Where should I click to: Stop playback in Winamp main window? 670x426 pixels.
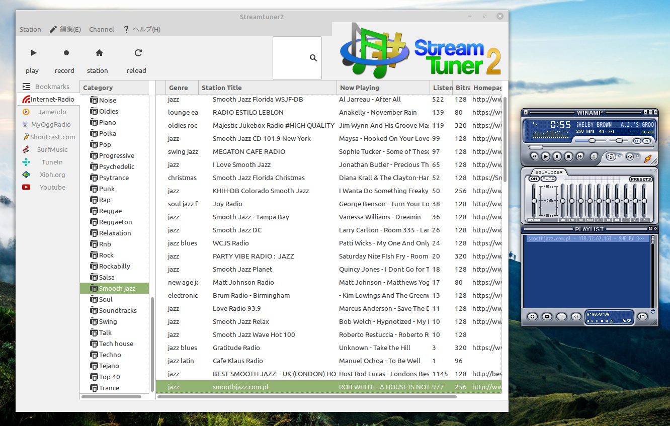[x=568, y=156]
